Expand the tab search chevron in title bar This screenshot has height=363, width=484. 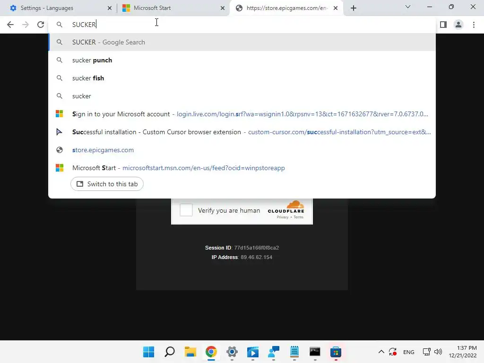click(x=408, y=7)
